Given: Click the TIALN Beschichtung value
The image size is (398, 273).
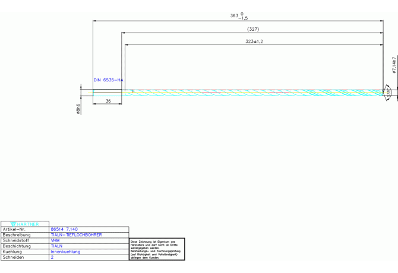Looking at the screenshot, I should click(56, 246).
